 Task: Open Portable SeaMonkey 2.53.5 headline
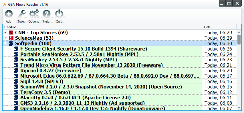coord(79,54)
